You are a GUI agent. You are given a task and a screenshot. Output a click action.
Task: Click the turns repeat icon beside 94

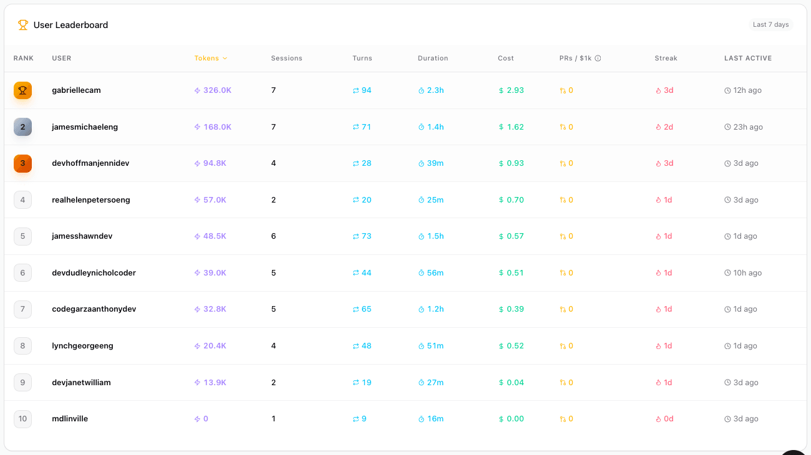(x=356, y=90)
